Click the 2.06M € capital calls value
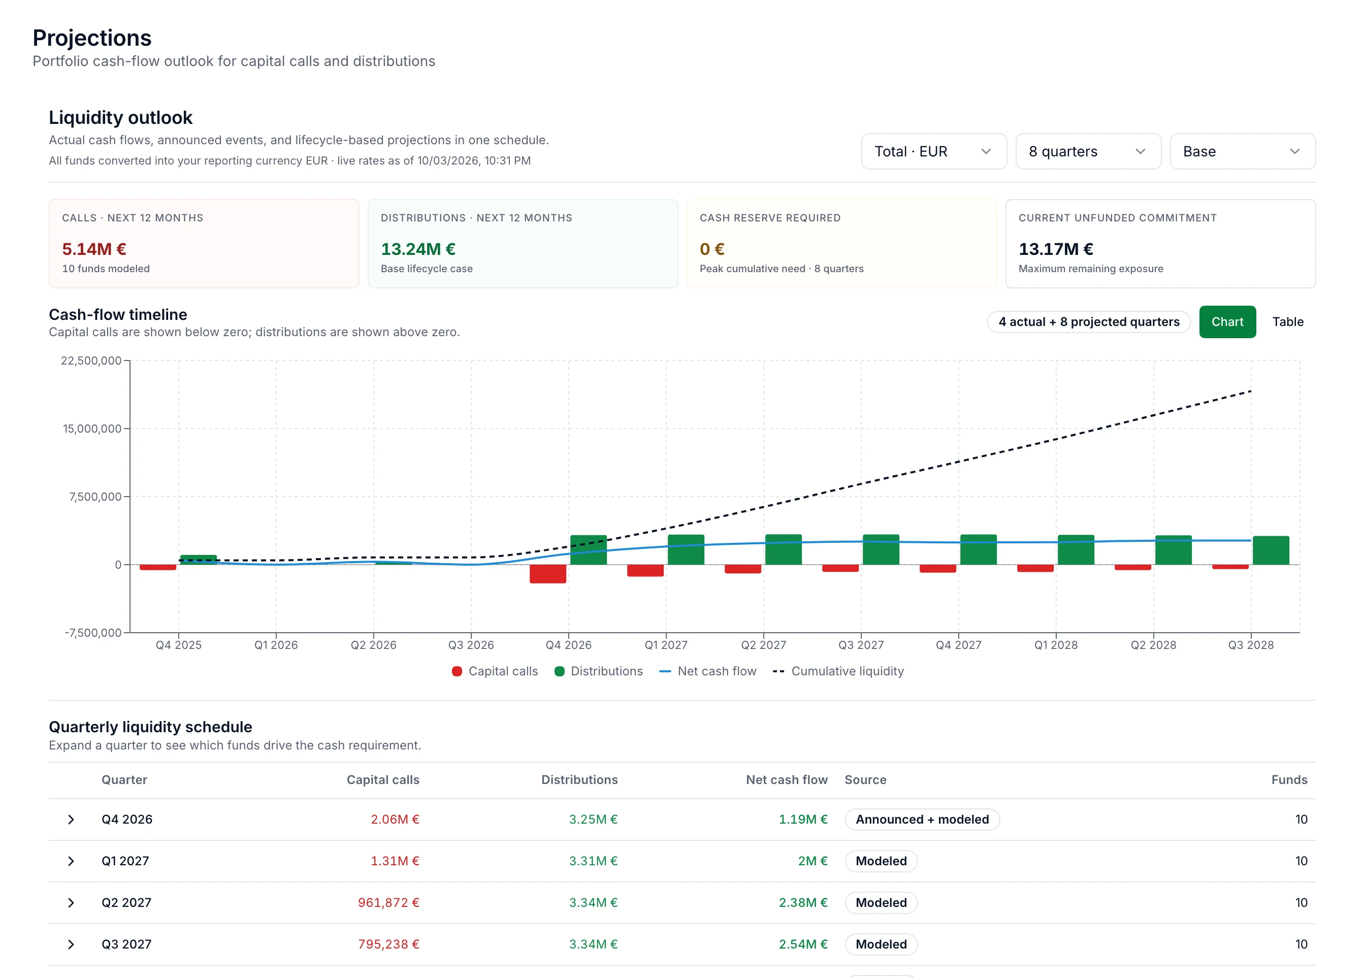 (395, 820)
